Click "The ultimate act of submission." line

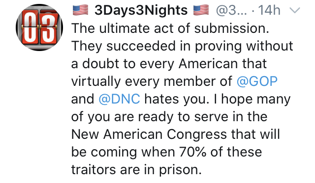[x=170, y=28]
